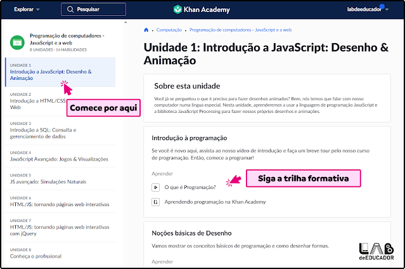Click the Pesquisar search field
The height and width of the screenshot is (269, 405).
coord(94,10)
